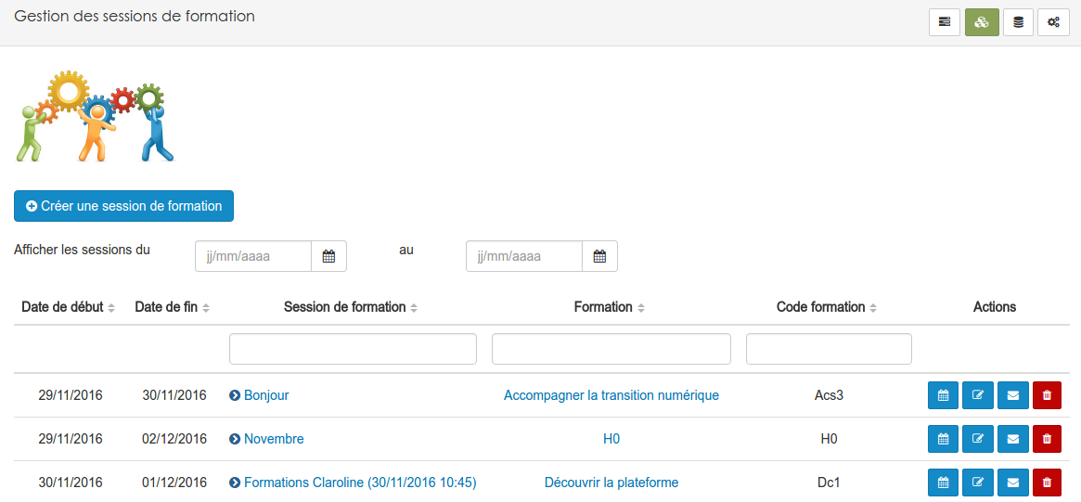Expand the Bonjour session chevron
Viewport: 1081px width, 502px height.
coord(235,396)
